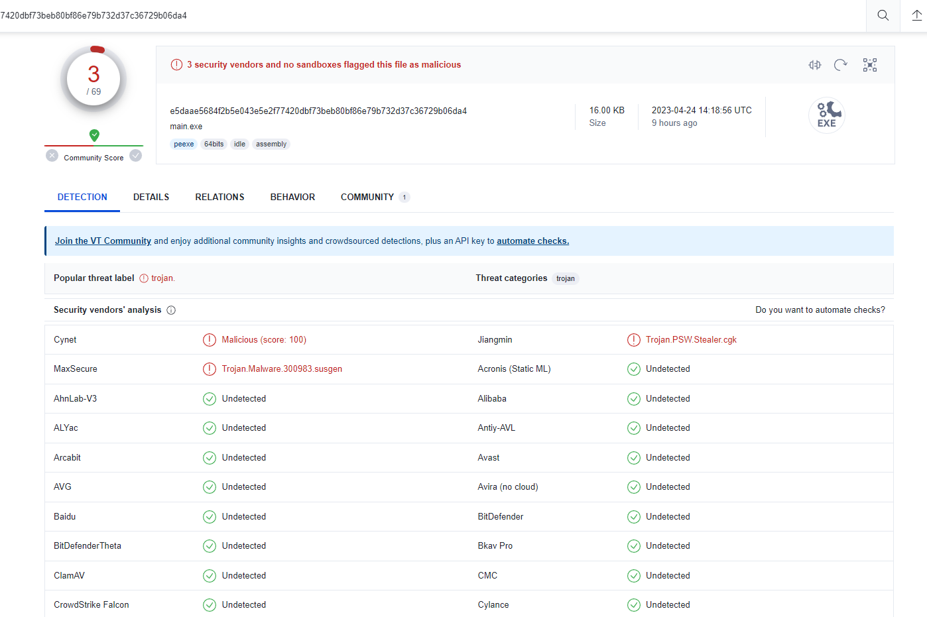Click the Trojan.Malware.300983.susgen detection name
Screen dimensions: 927x617
[282, 369]
